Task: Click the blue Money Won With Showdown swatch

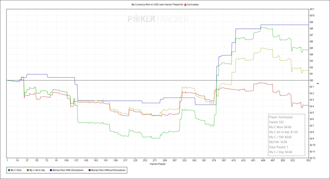Action: pos(51,170)
